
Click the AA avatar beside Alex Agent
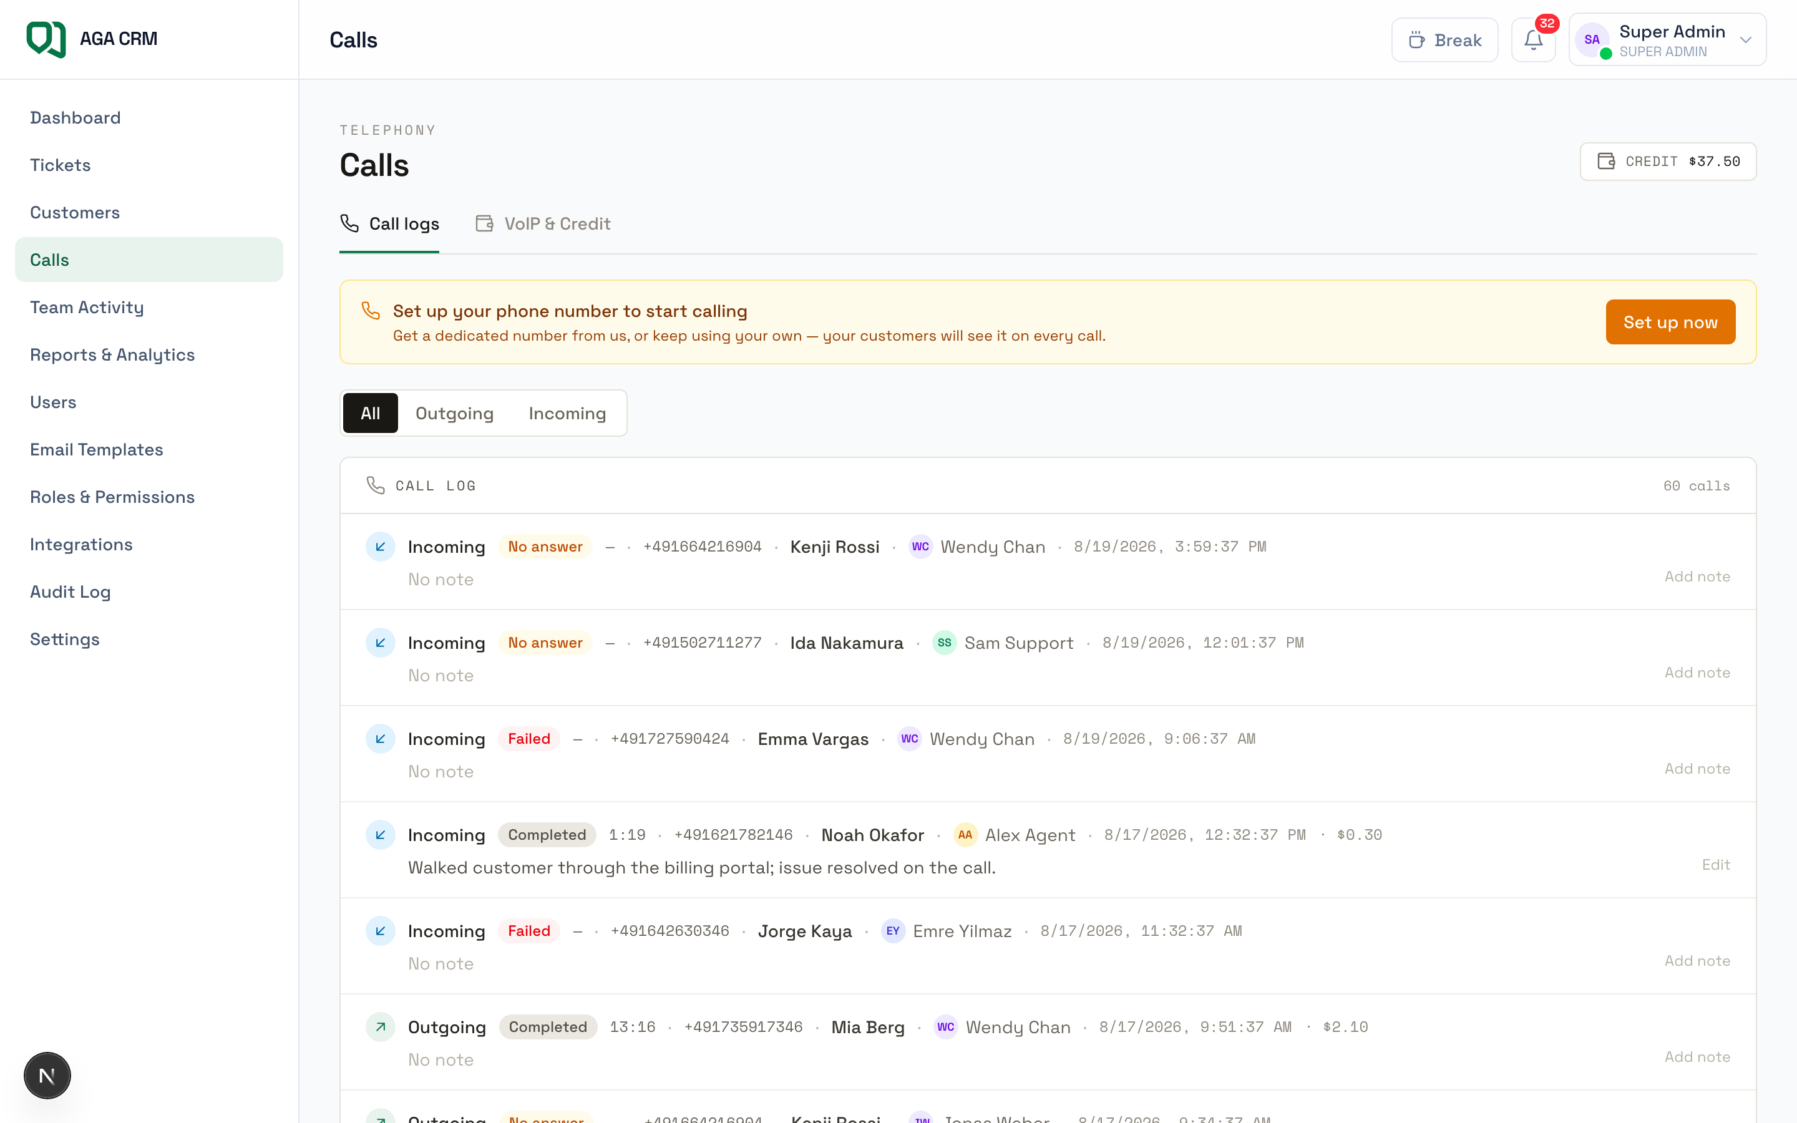[x=965, y=835]
